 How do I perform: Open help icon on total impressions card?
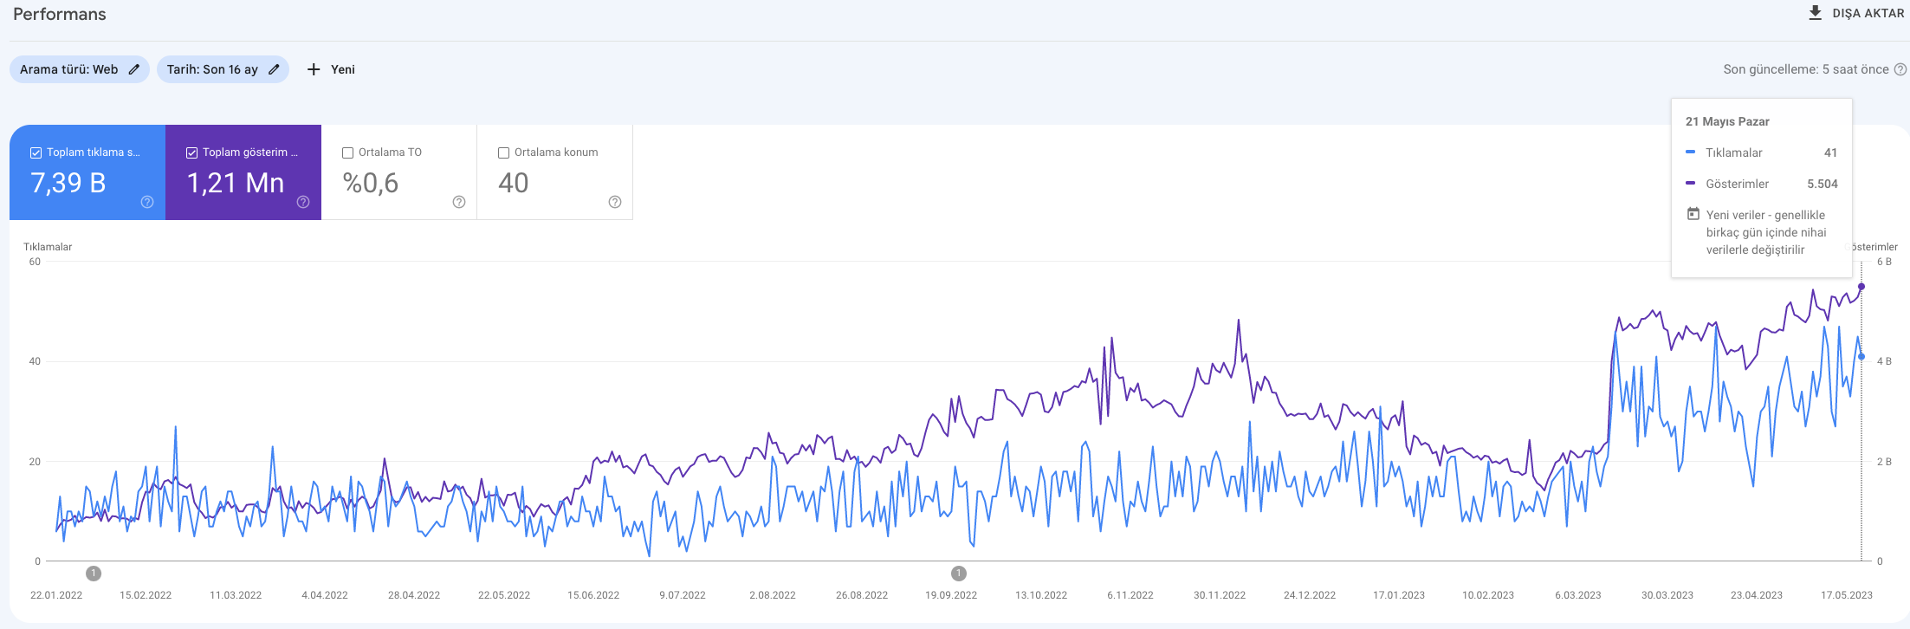[303, 202]
